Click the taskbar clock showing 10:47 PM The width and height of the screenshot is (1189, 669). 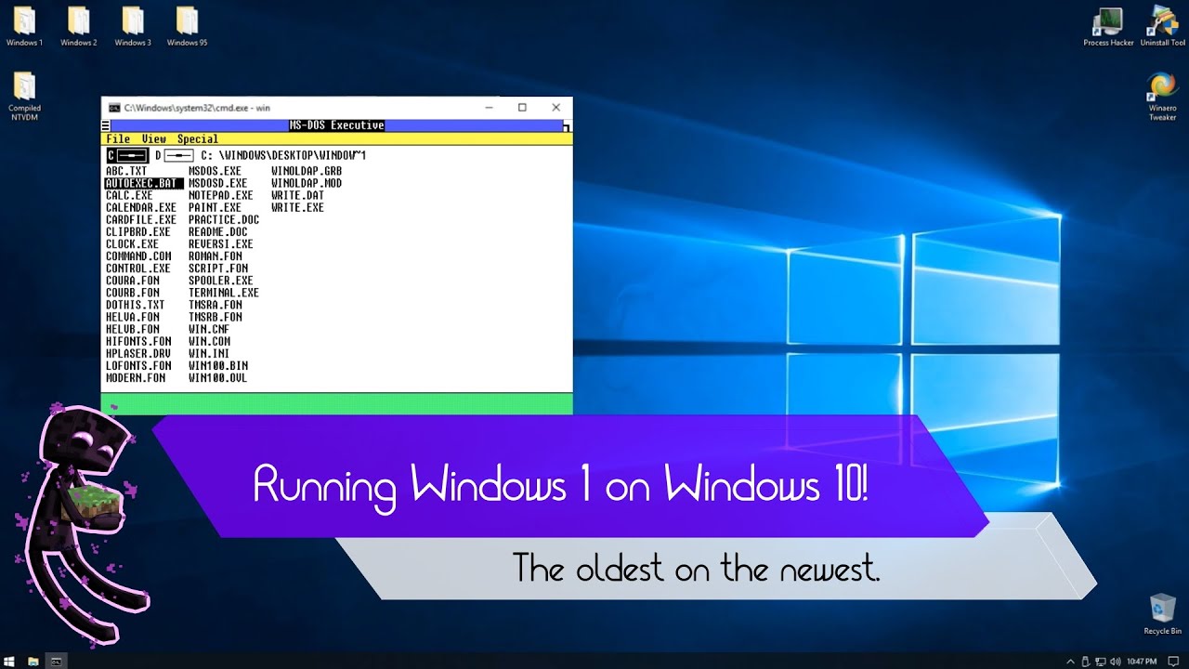tap(1142, 662)
